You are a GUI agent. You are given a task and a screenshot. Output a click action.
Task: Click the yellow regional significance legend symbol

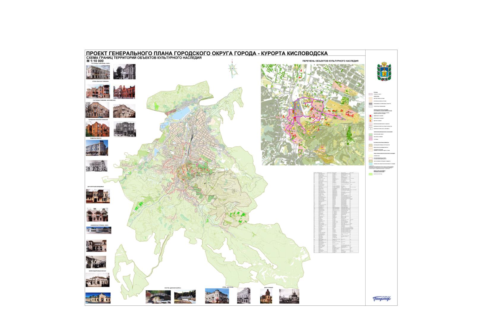coord(370,118)
